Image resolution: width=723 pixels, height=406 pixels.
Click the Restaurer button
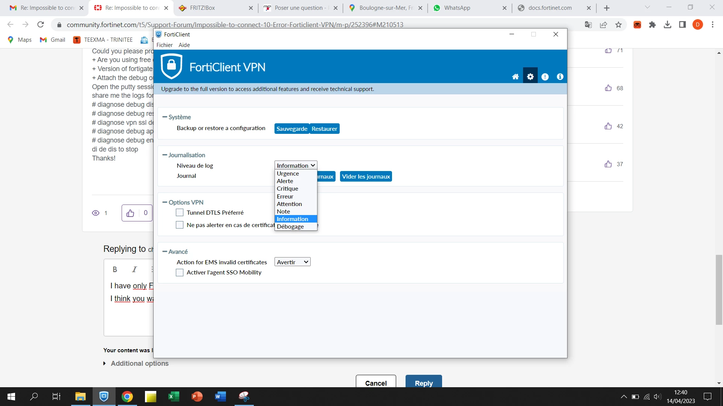(324, 129)
